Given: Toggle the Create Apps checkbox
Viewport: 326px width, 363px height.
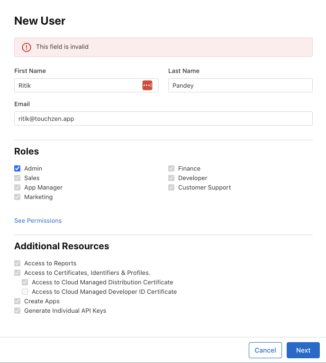Looking at the screenshot, I should click(18, 301).
